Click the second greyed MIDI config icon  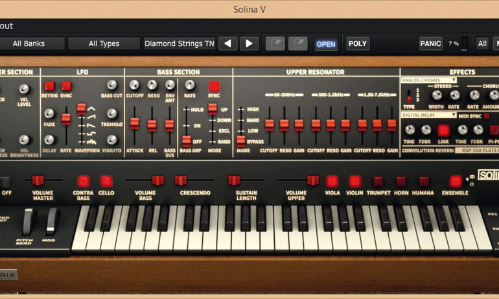[298, 43]
